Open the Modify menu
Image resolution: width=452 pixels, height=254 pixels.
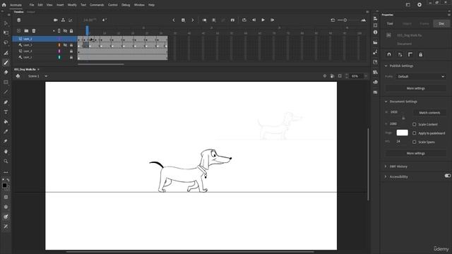(x=72, y=5)
